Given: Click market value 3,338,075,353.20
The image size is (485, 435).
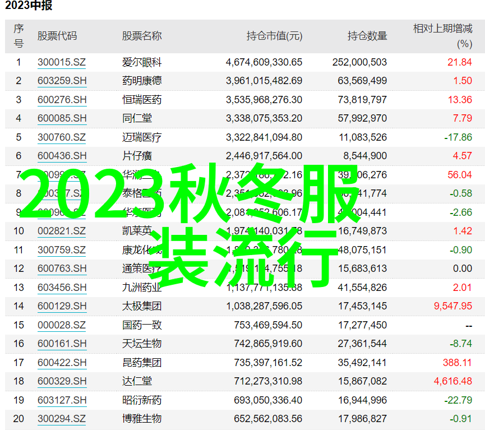Looking at the screenshot, I should (x=264, y=118).
